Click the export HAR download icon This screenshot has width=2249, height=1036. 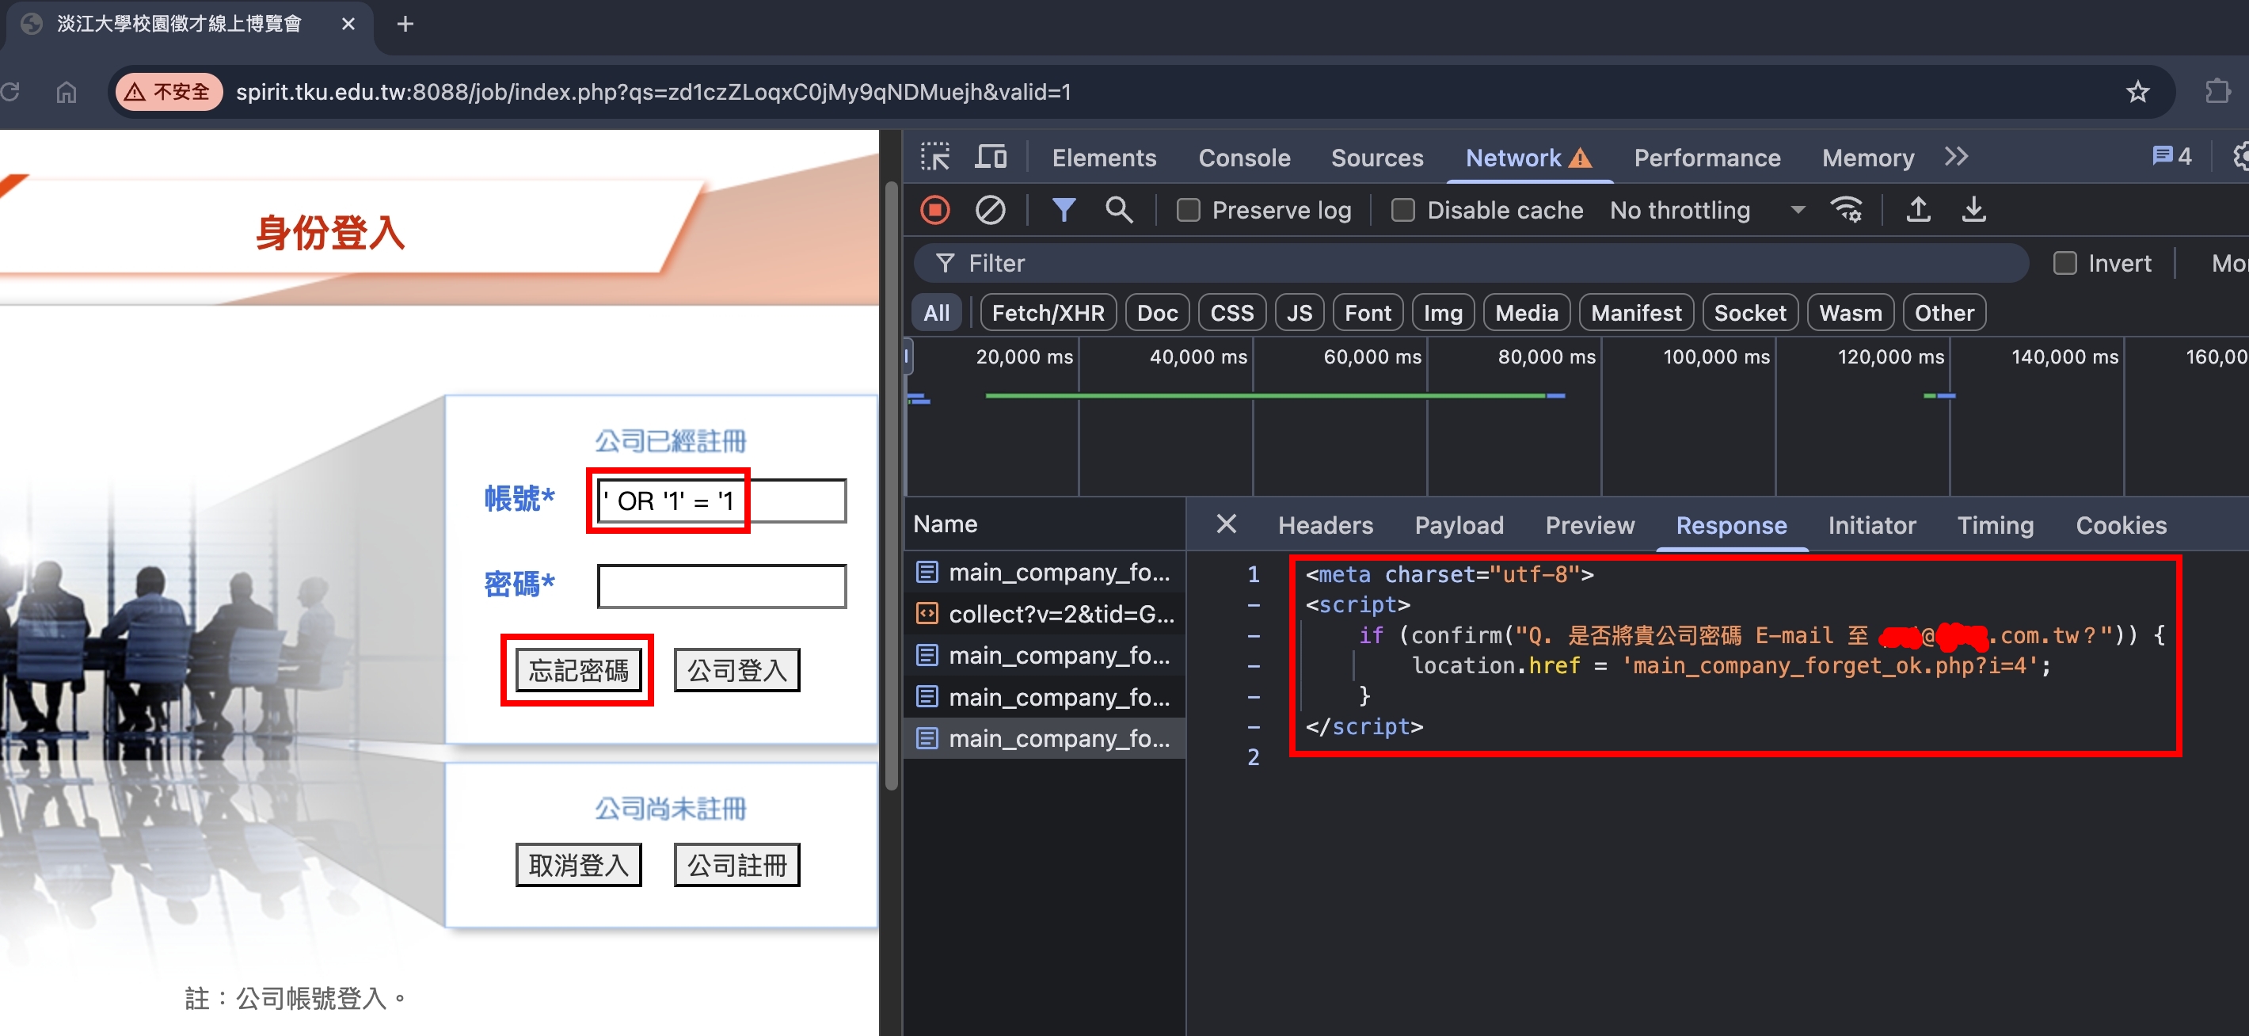click(1973, 210)
